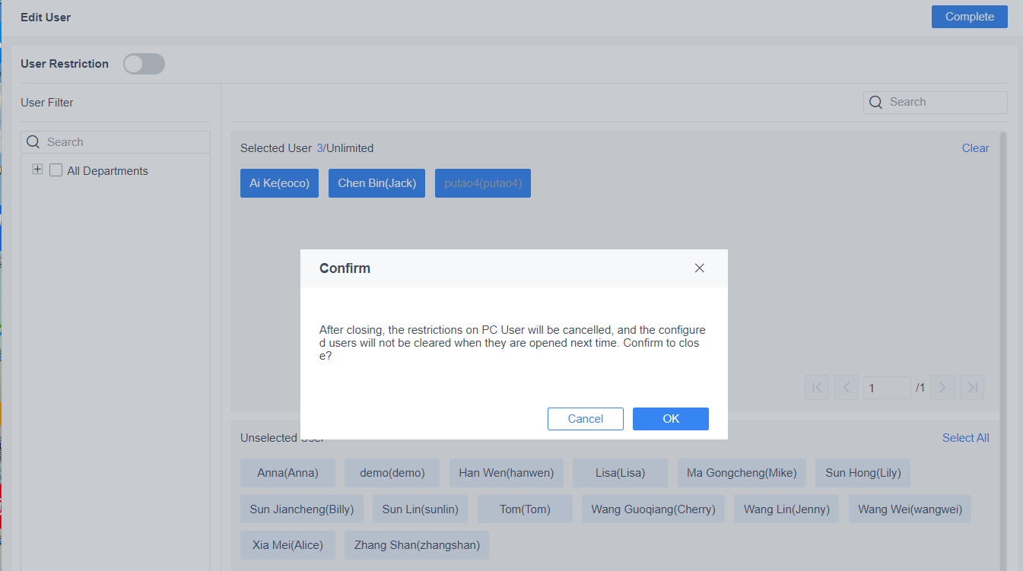This screenshot has width=1023, height=571.
Task: Click the page number input field
Action: coord(887,387)
